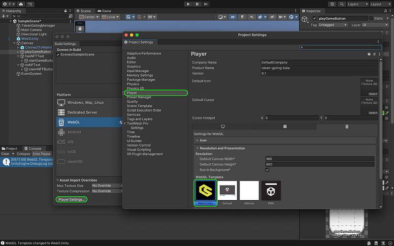Step one frame forward
394x246 pixels.
(206, 4)
